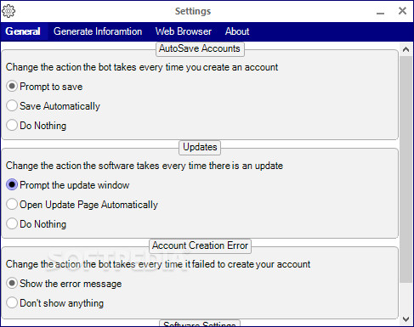Click the scrollbar down arrow
Screen dimensions: 414x327
click(x=405, y=319)
